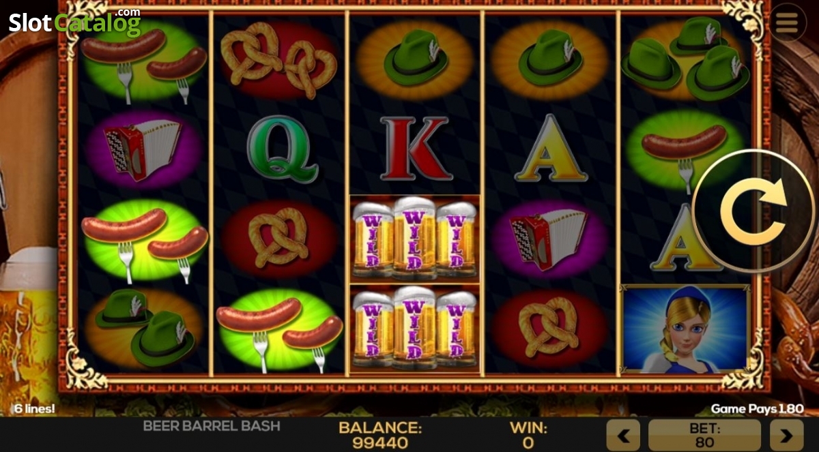819x452 pixels.
Task: Click the upper wild beer mugs symbol
Action: coord(414,239)
